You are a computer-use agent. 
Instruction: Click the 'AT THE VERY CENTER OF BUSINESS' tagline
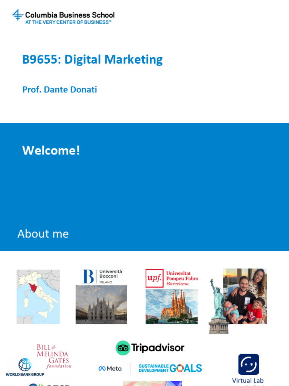pyautogui.click(x=68, y=22)
